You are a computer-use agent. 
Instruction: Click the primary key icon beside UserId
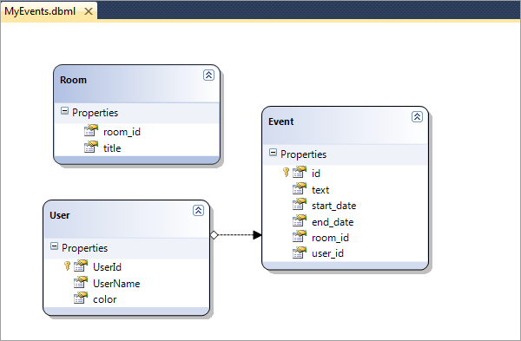point(67,266)
